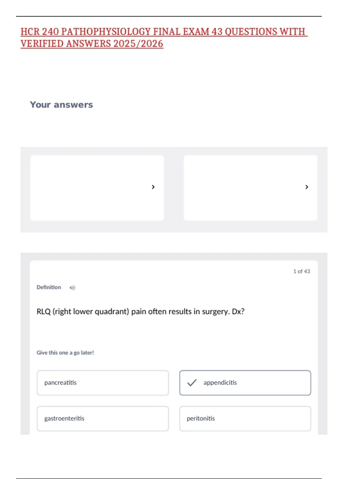Viewport: 338px width, 479px height.
Task: Choose the appendicitis answer option
Action: pos(245,383)
